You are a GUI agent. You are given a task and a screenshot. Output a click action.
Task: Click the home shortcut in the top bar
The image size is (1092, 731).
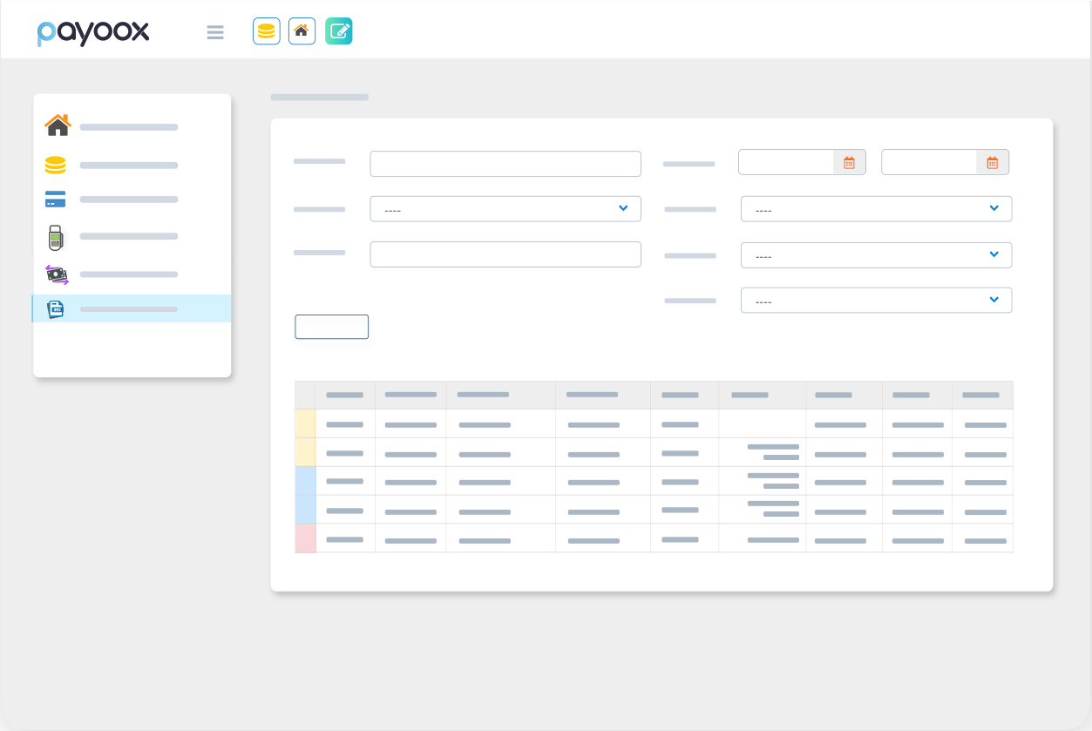point(302,31)
